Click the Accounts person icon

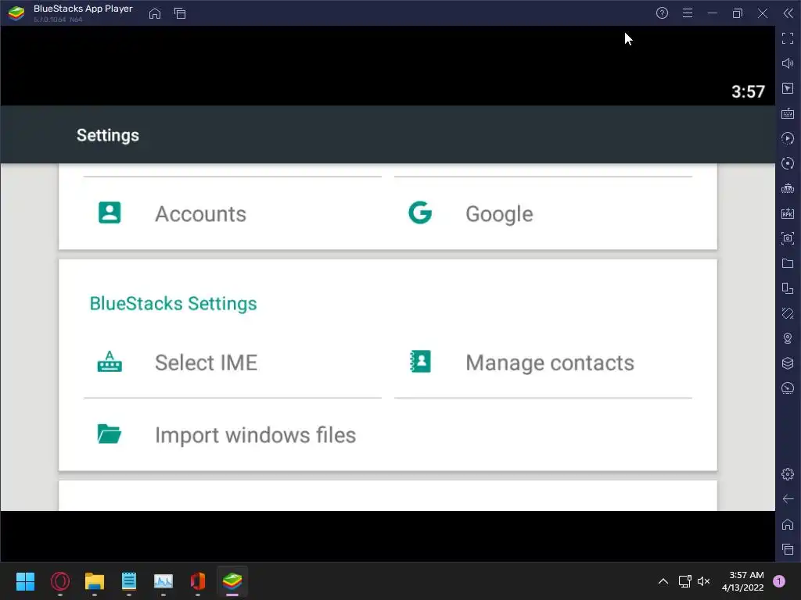(110, 212)
